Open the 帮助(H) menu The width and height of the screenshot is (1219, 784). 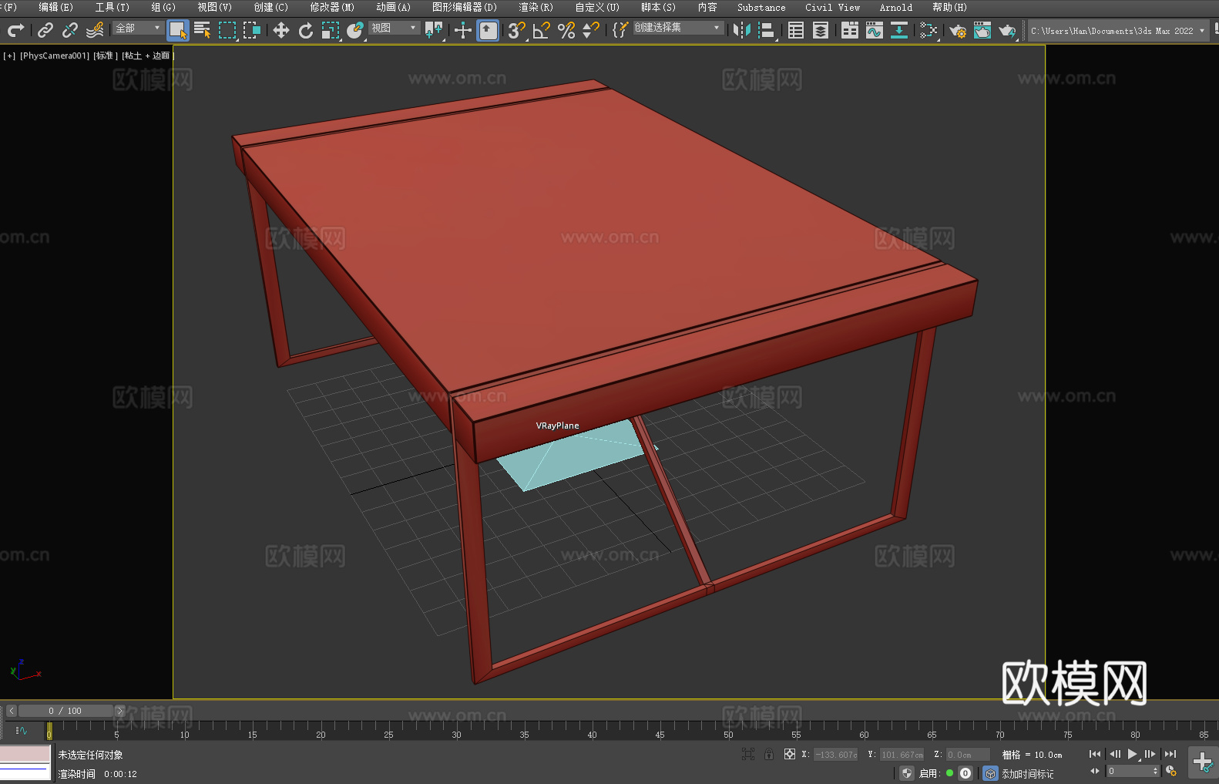(x=949, y=7)
